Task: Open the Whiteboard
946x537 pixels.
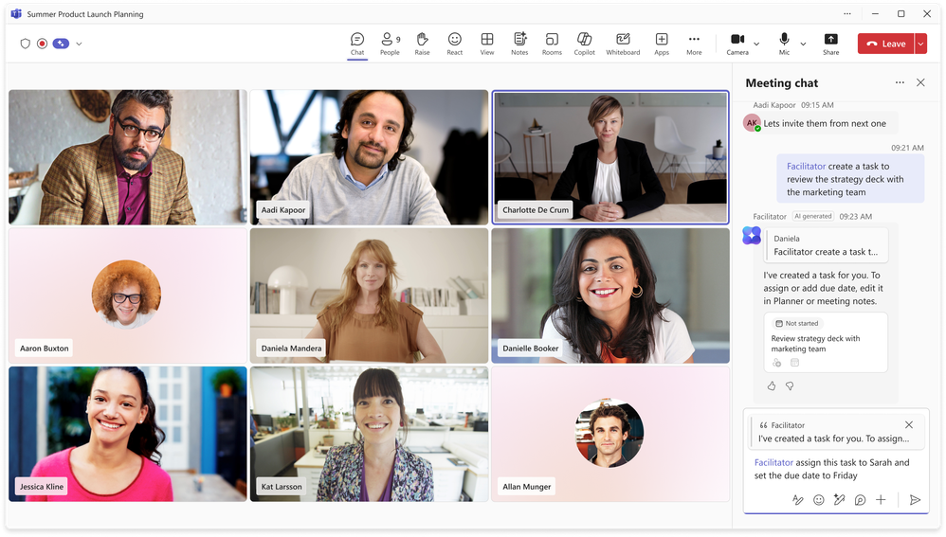Action: pyautogui.click(x=623, y=44)
